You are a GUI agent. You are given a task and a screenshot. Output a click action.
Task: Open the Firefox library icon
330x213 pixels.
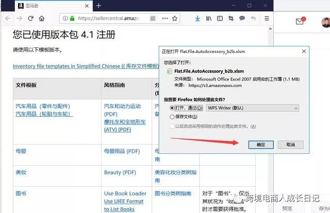pyautogui.click(x=208, y=19)
